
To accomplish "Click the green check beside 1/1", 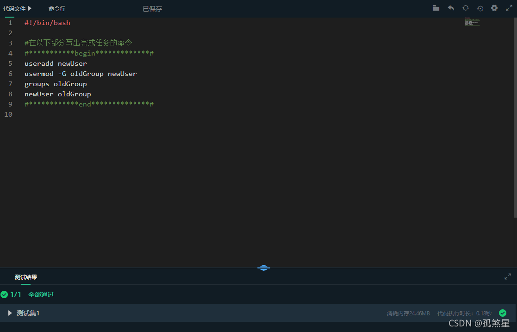I will (4, 294).
